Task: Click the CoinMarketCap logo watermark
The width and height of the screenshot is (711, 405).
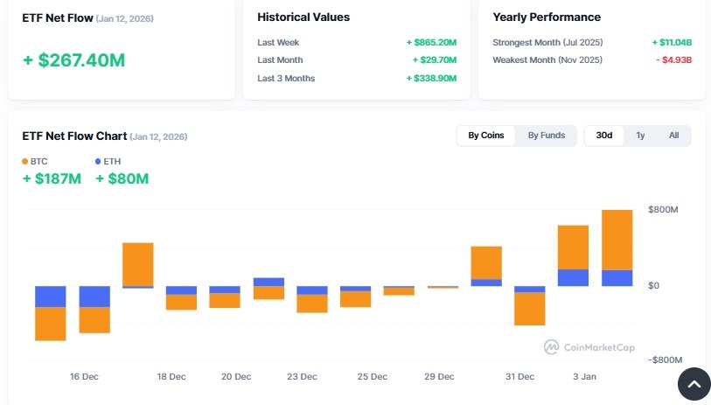Action: click(x=589, y=346)
